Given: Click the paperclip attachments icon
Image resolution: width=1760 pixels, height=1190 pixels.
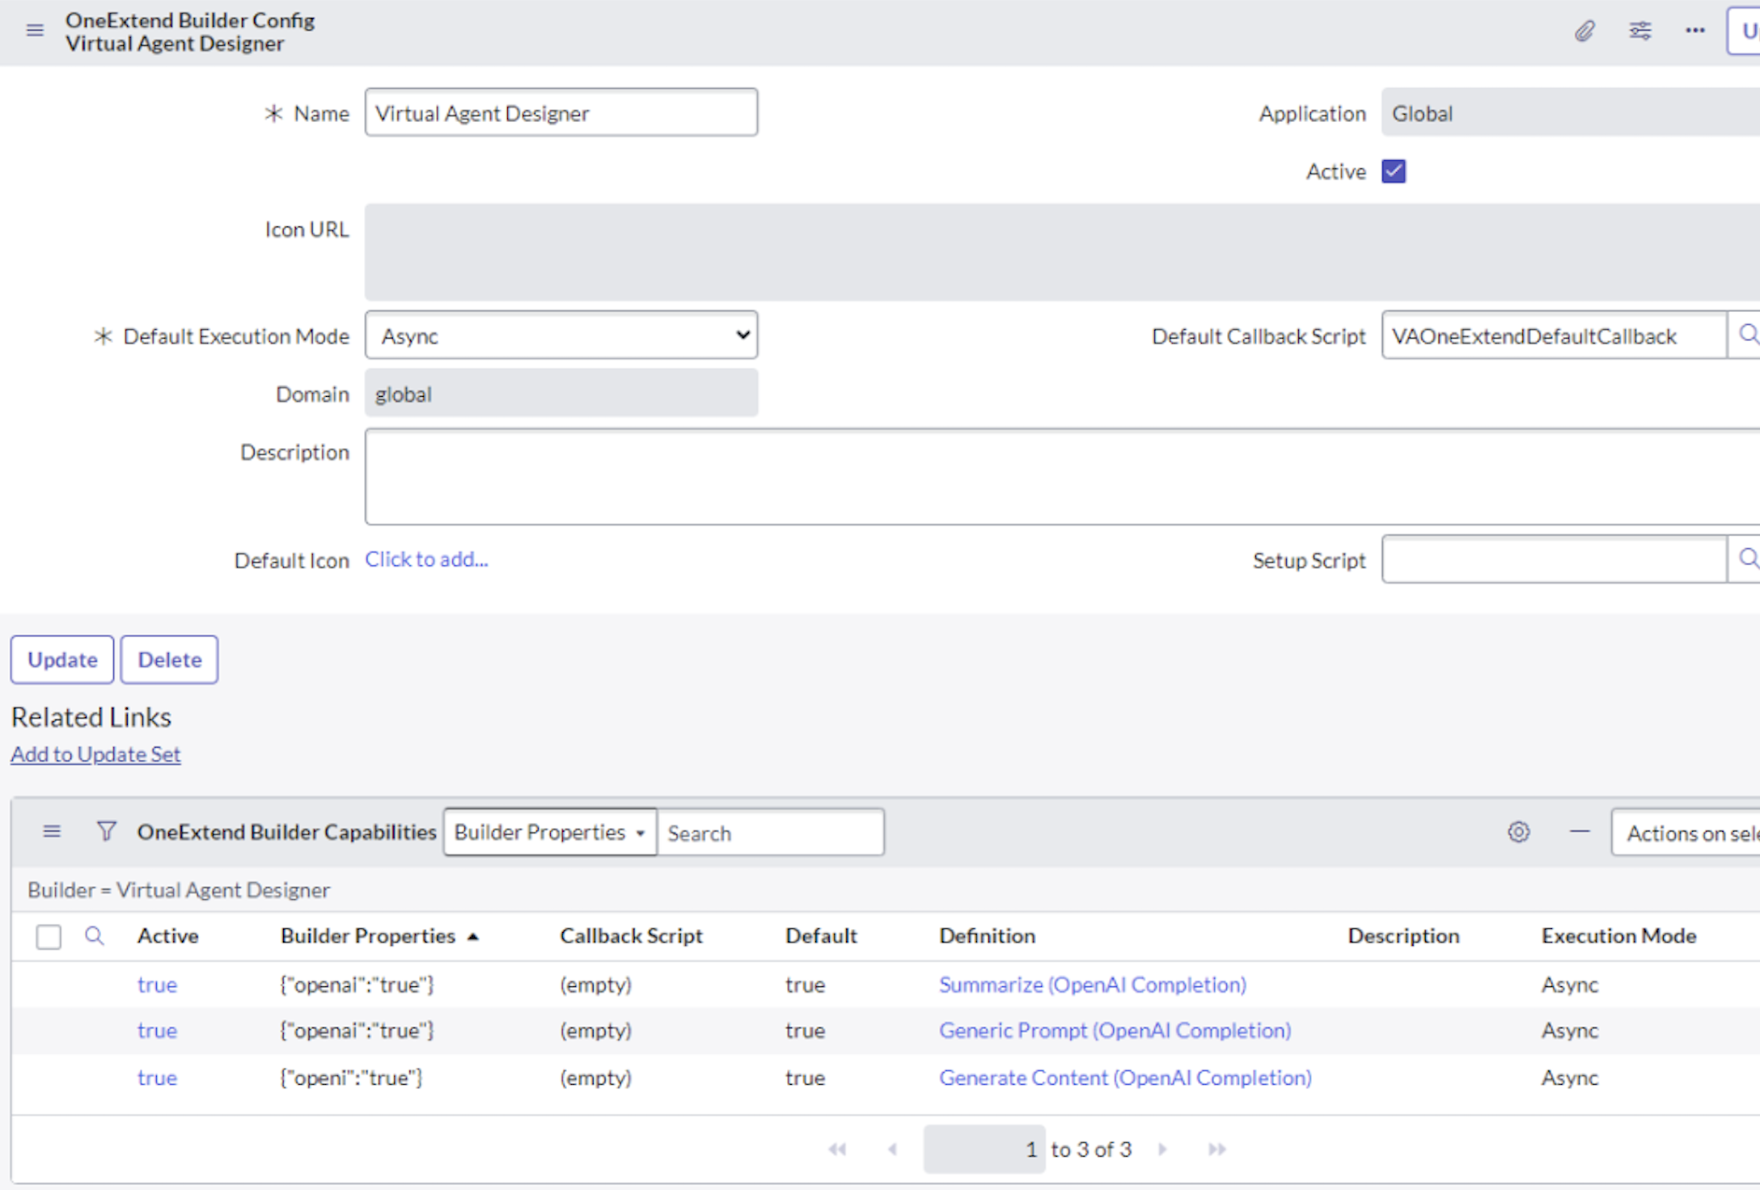Looking at the screenshot, I should (1584, 31).
